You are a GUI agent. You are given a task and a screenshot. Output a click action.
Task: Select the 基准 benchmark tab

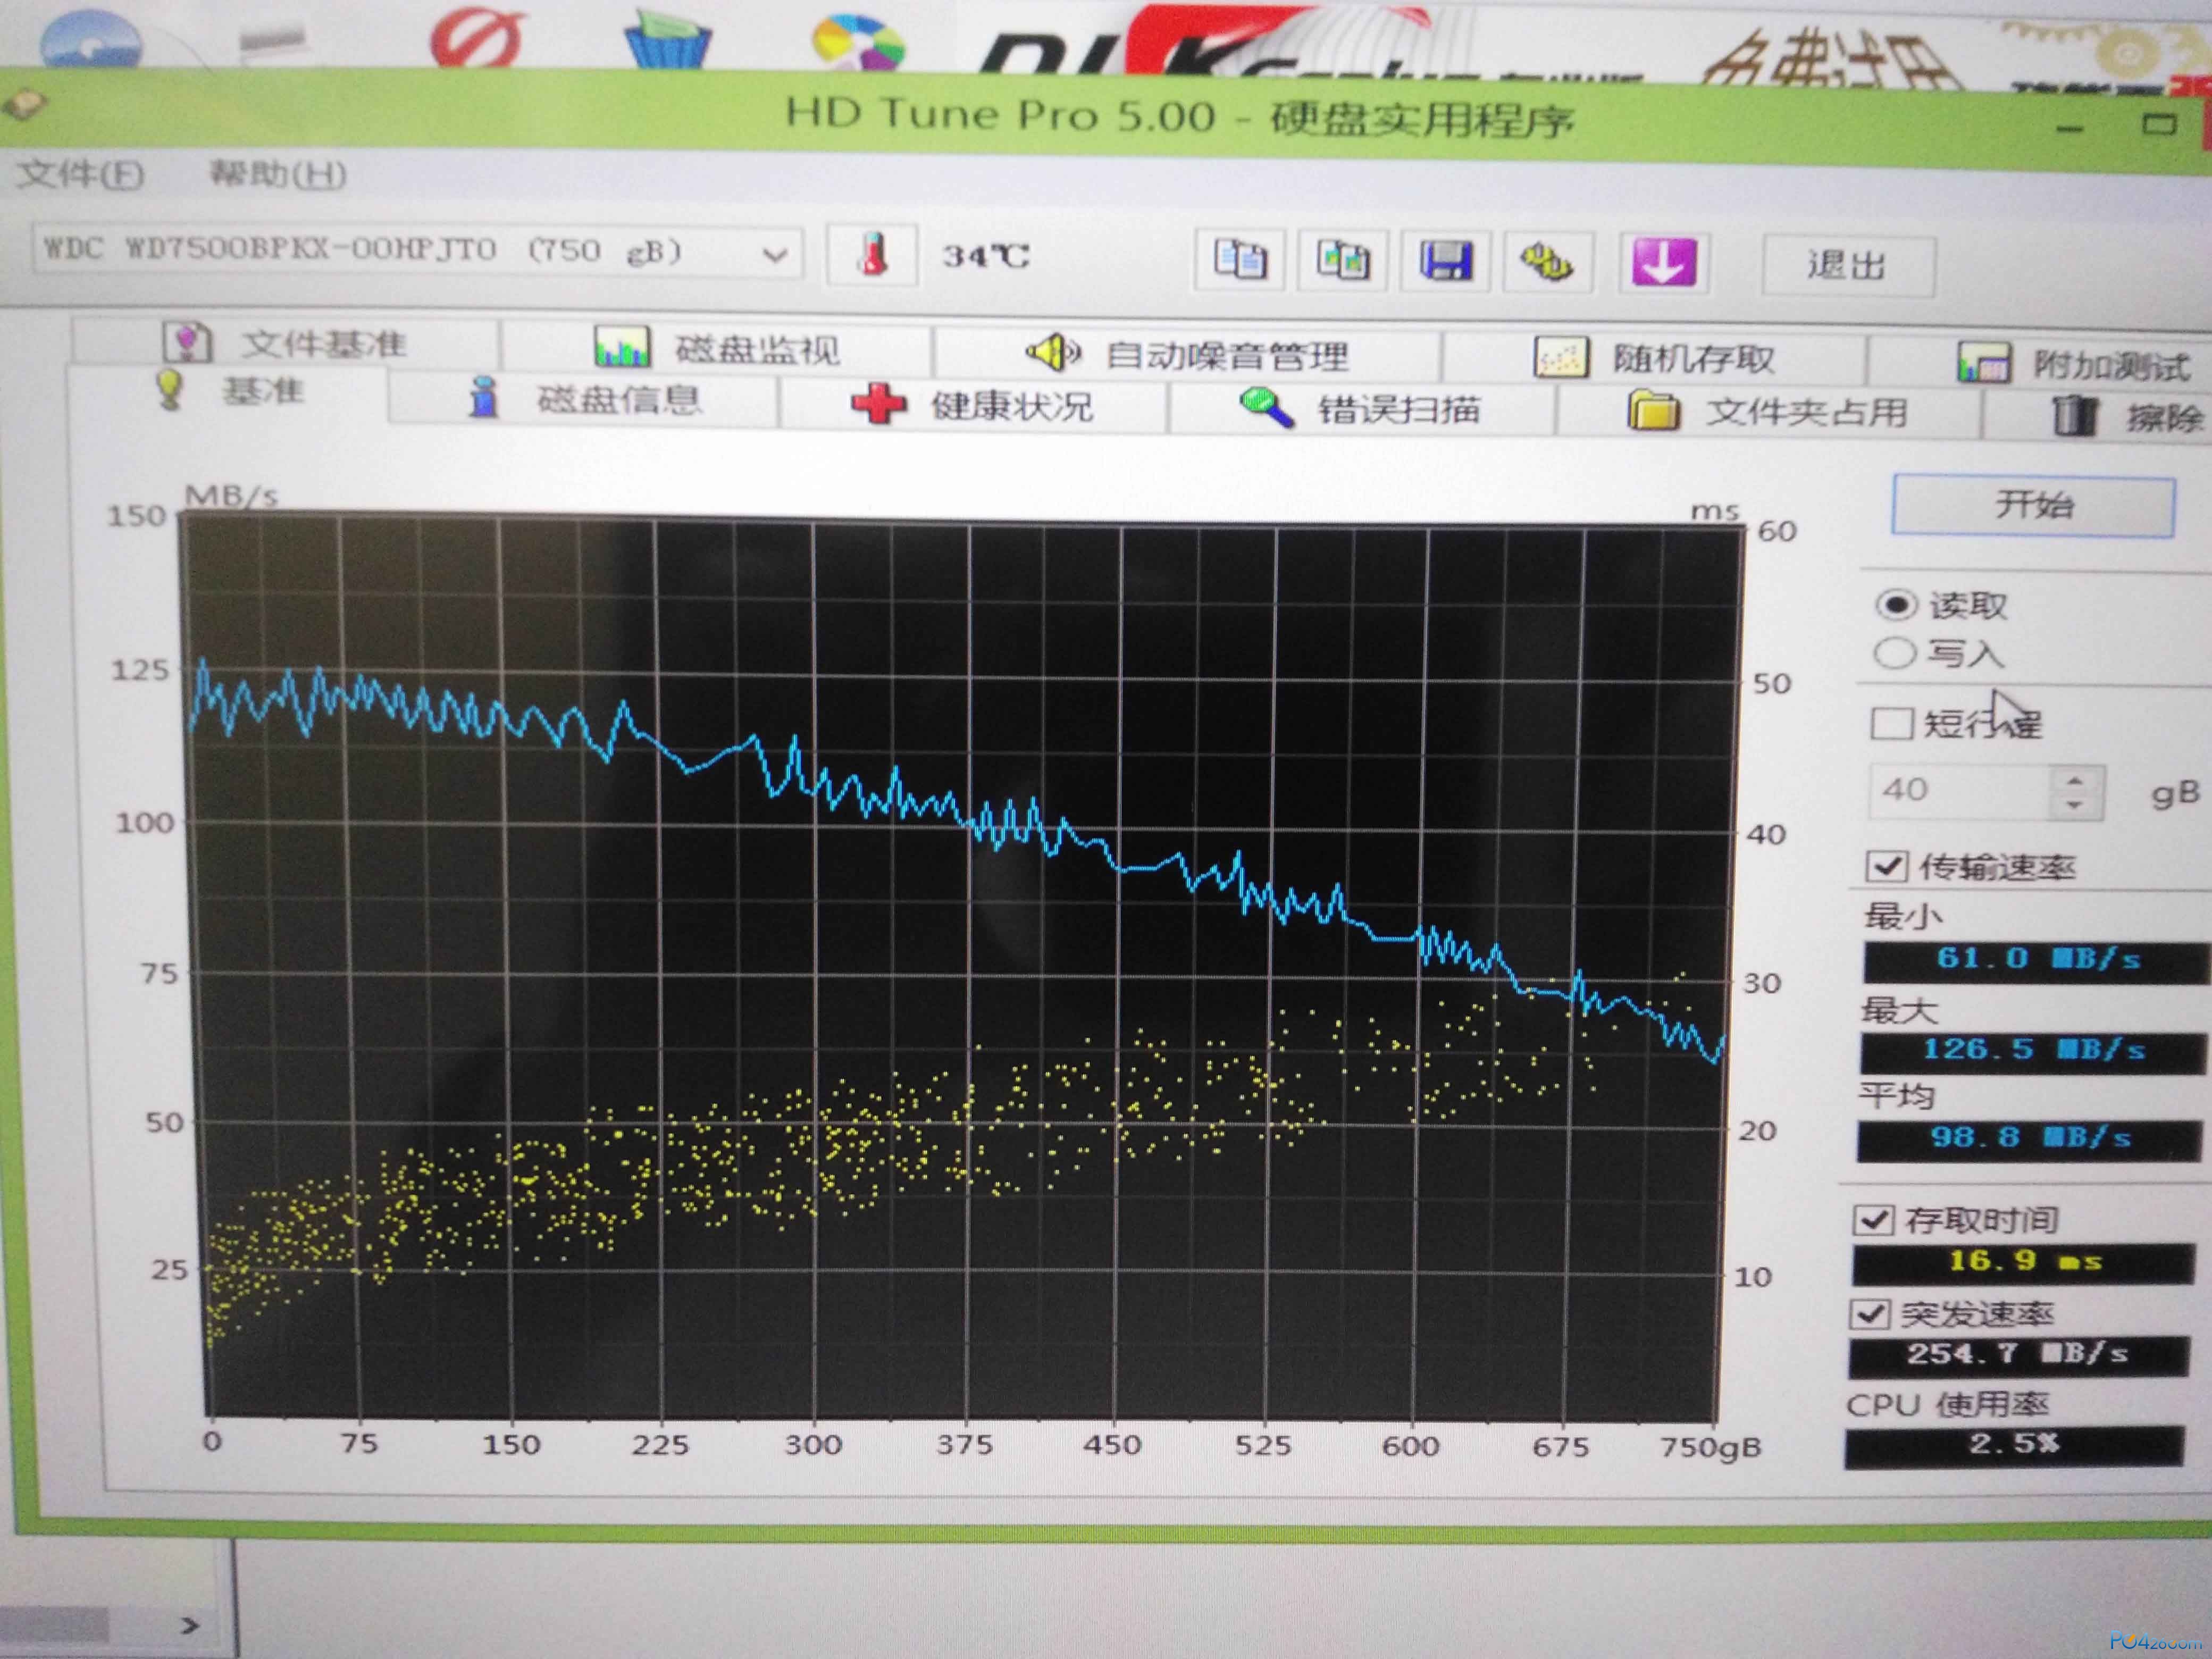(228, 391)
